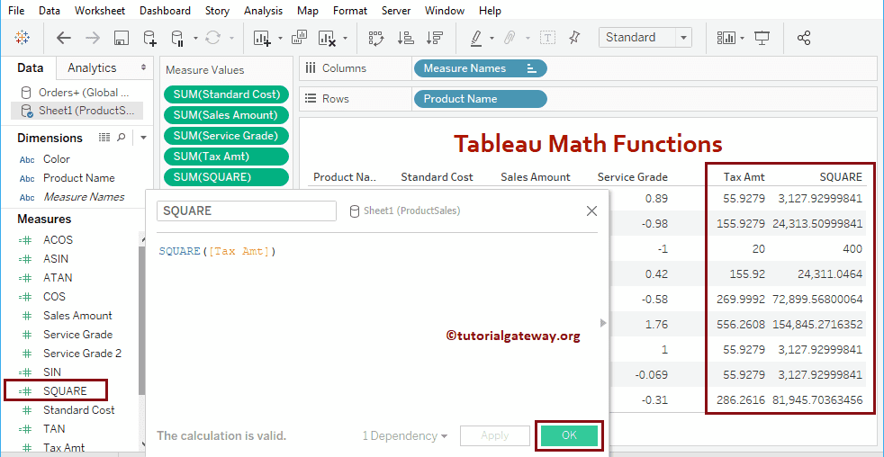Click the SQUARE column header
This screenshot has width=884, height=457.
(841, 177)
